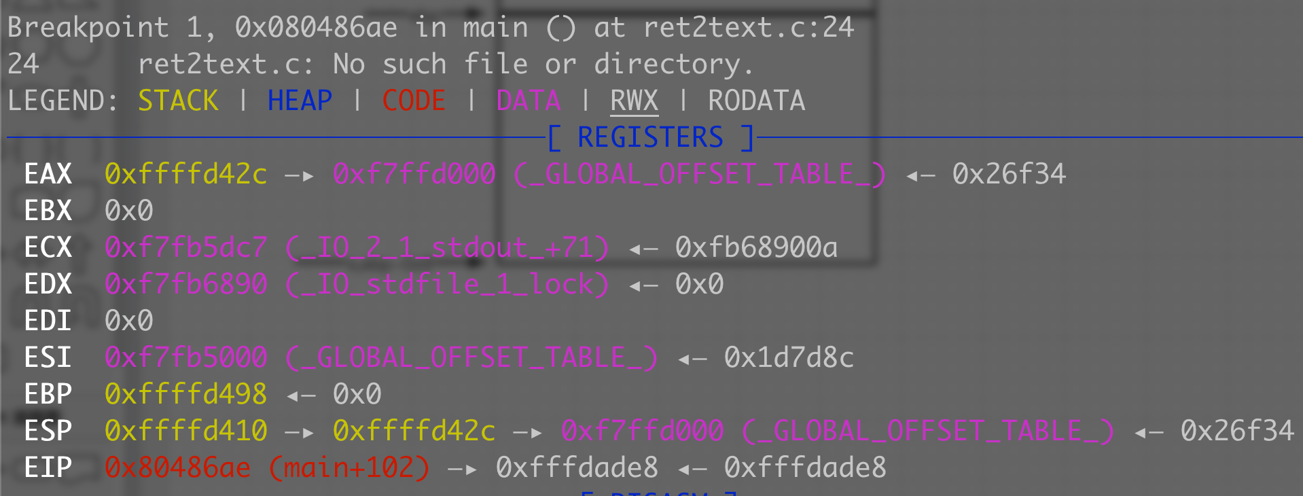
Task: Click the blue HEAP legend label
Action: [x=300, y=101]
